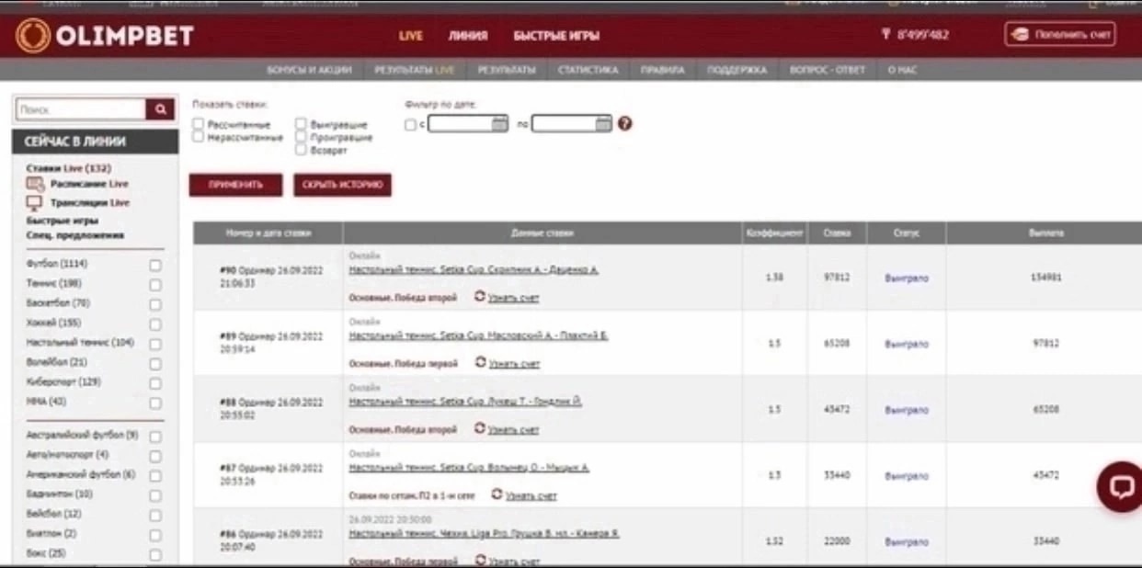Viewport: 1142px width, 568px height.
Task: Click the Трансляции Live monitor icon
Action: pyautogui.click(x=35, y=203)
